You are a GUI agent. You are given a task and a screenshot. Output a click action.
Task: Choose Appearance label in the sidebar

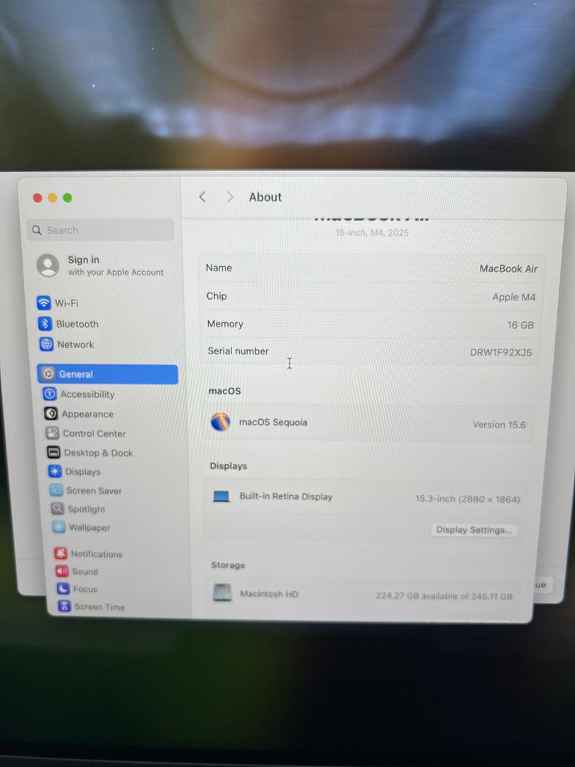87,414
